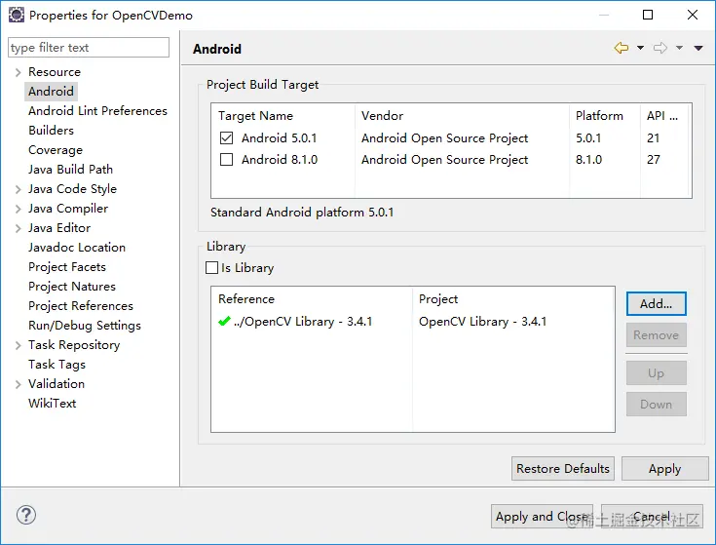Viewport: 716px width, 545px height.
Task: Open Android Lint Preferences page
Action: pos(97,111)
